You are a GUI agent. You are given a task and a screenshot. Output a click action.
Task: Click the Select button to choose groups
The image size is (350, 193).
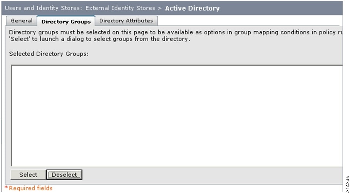[x=28, y=174]
